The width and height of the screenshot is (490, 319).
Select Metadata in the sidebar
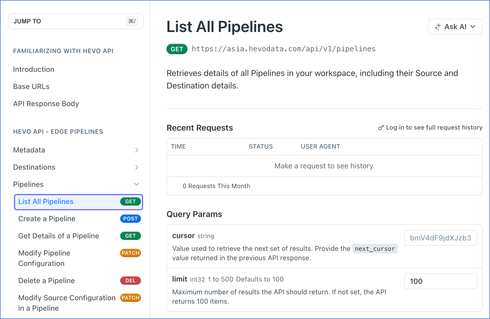(x=29, y=150)
